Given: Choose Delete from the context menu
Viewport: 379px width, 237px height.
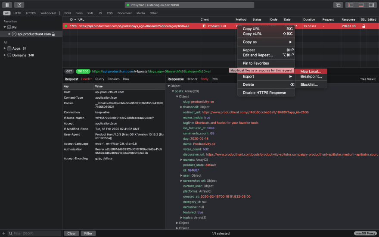Looking at the screenshot, I should coord(266,84).
